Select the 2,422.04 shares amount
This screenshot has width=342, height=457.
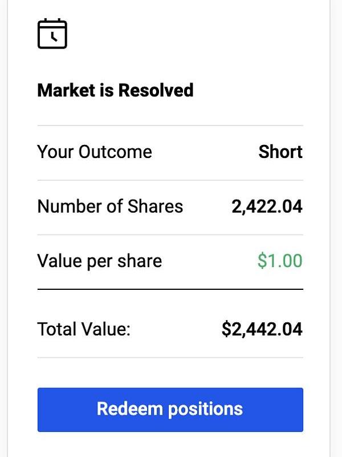pyautogui.click(x=267, y=207)
